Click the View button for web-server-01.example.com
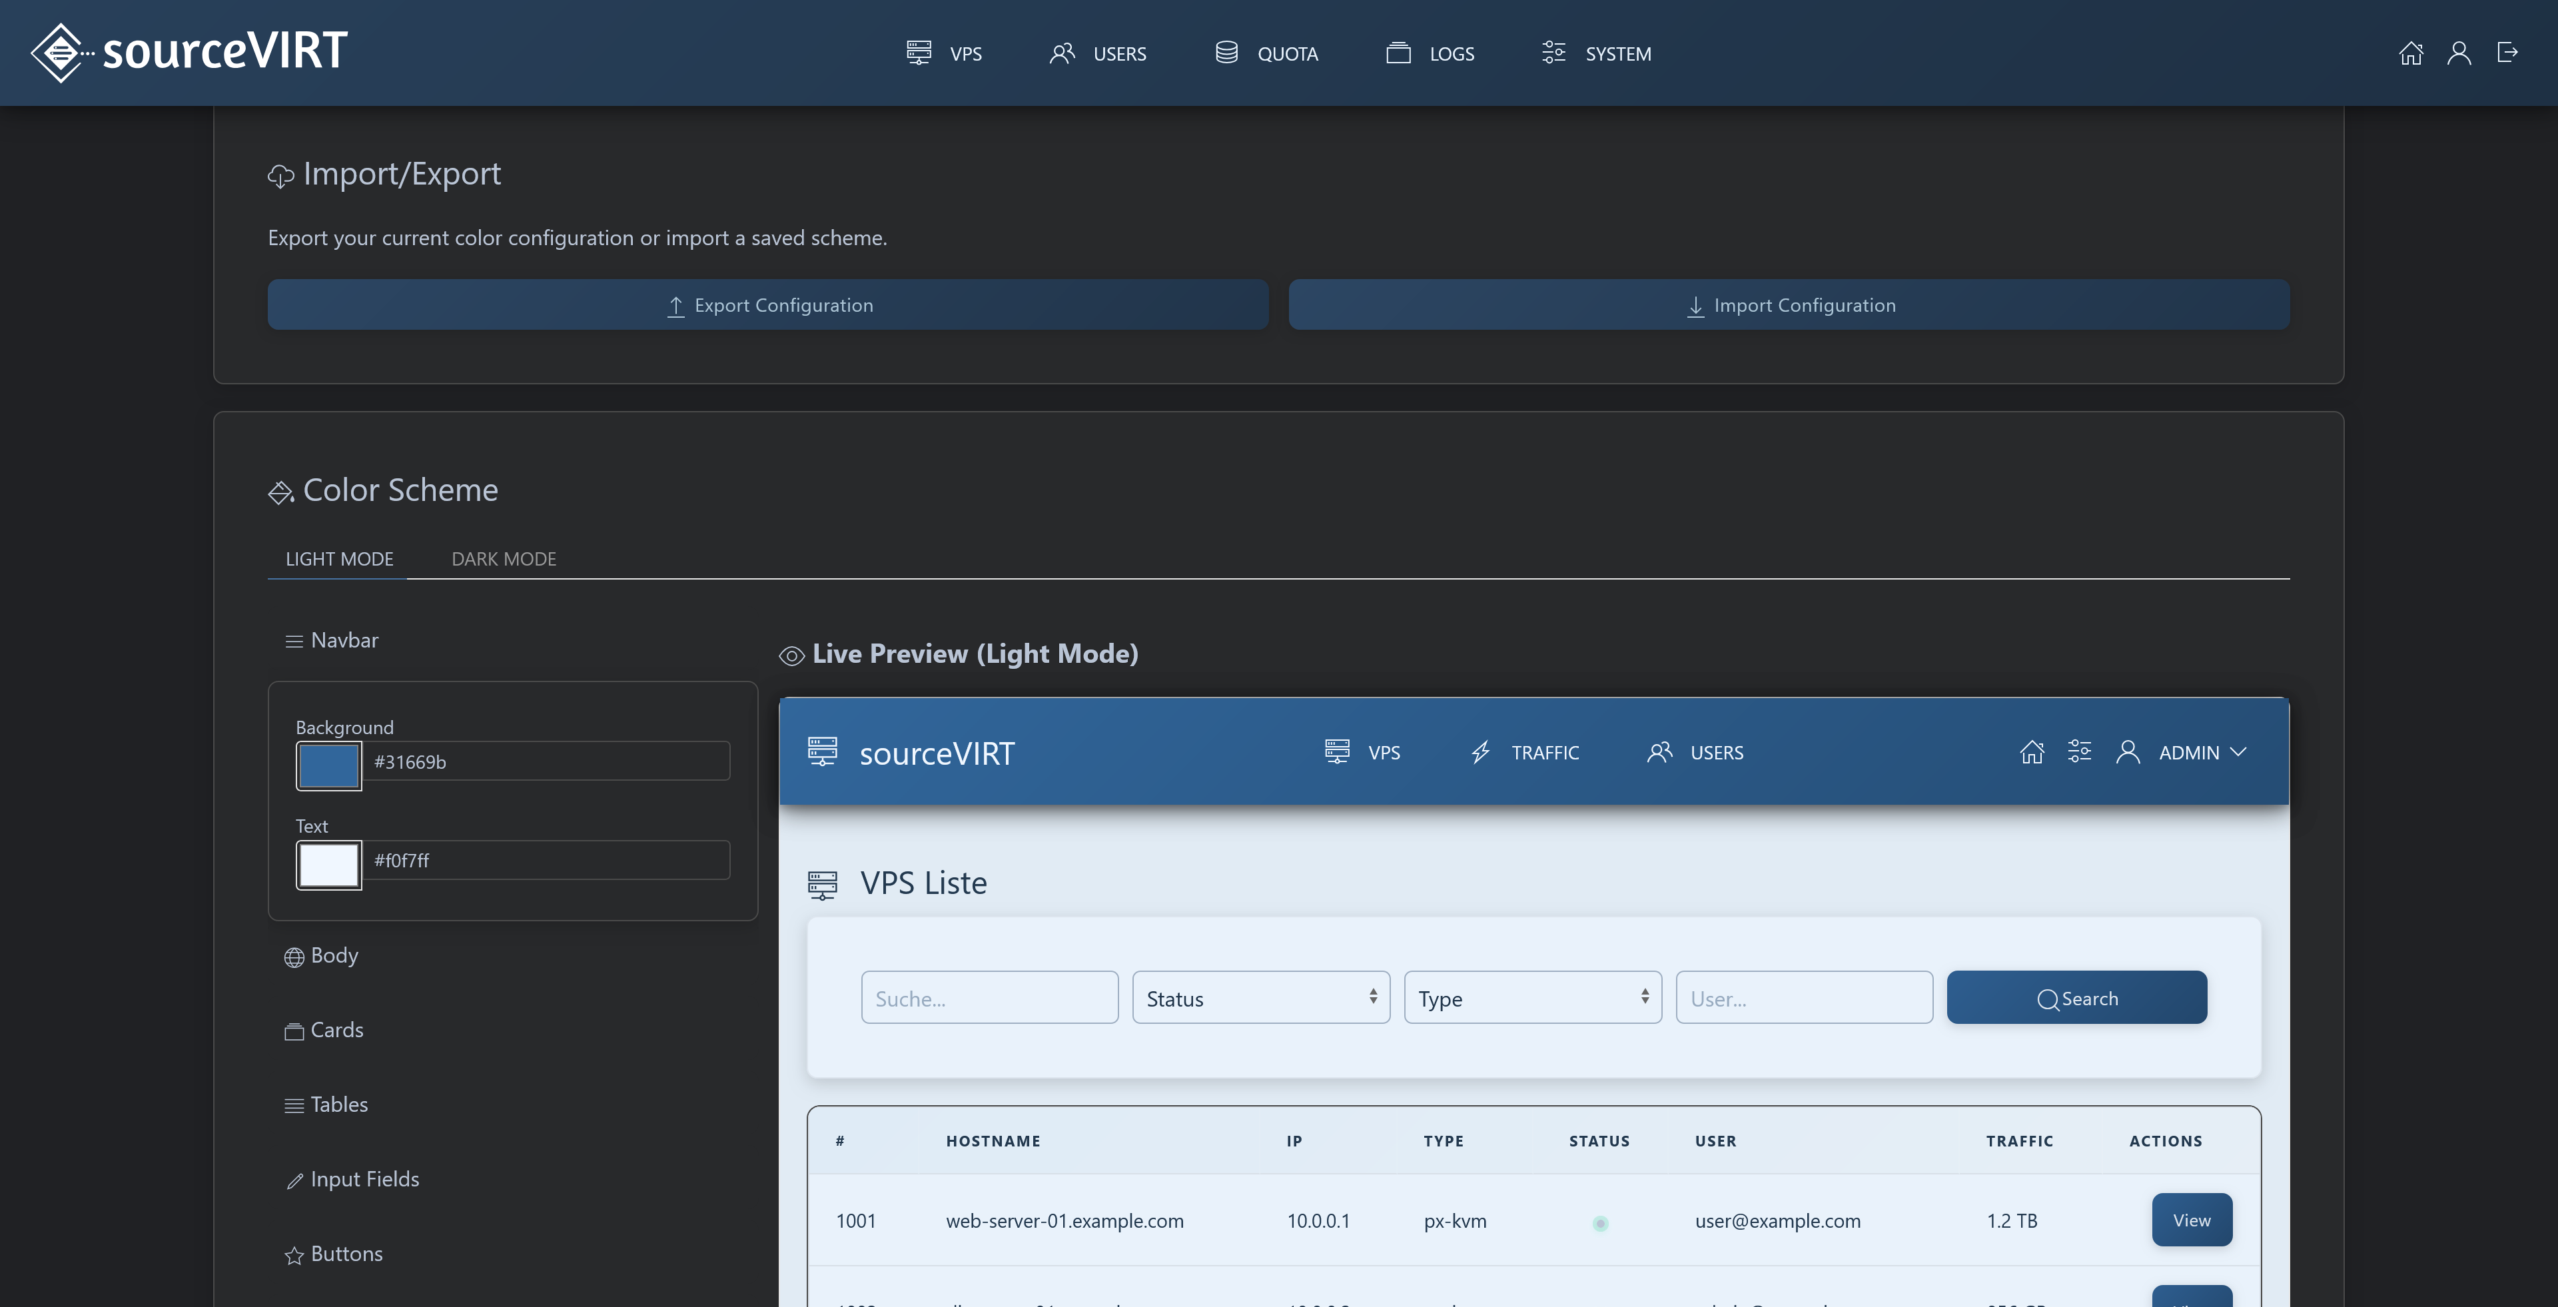 [x=2192, y=1220]
